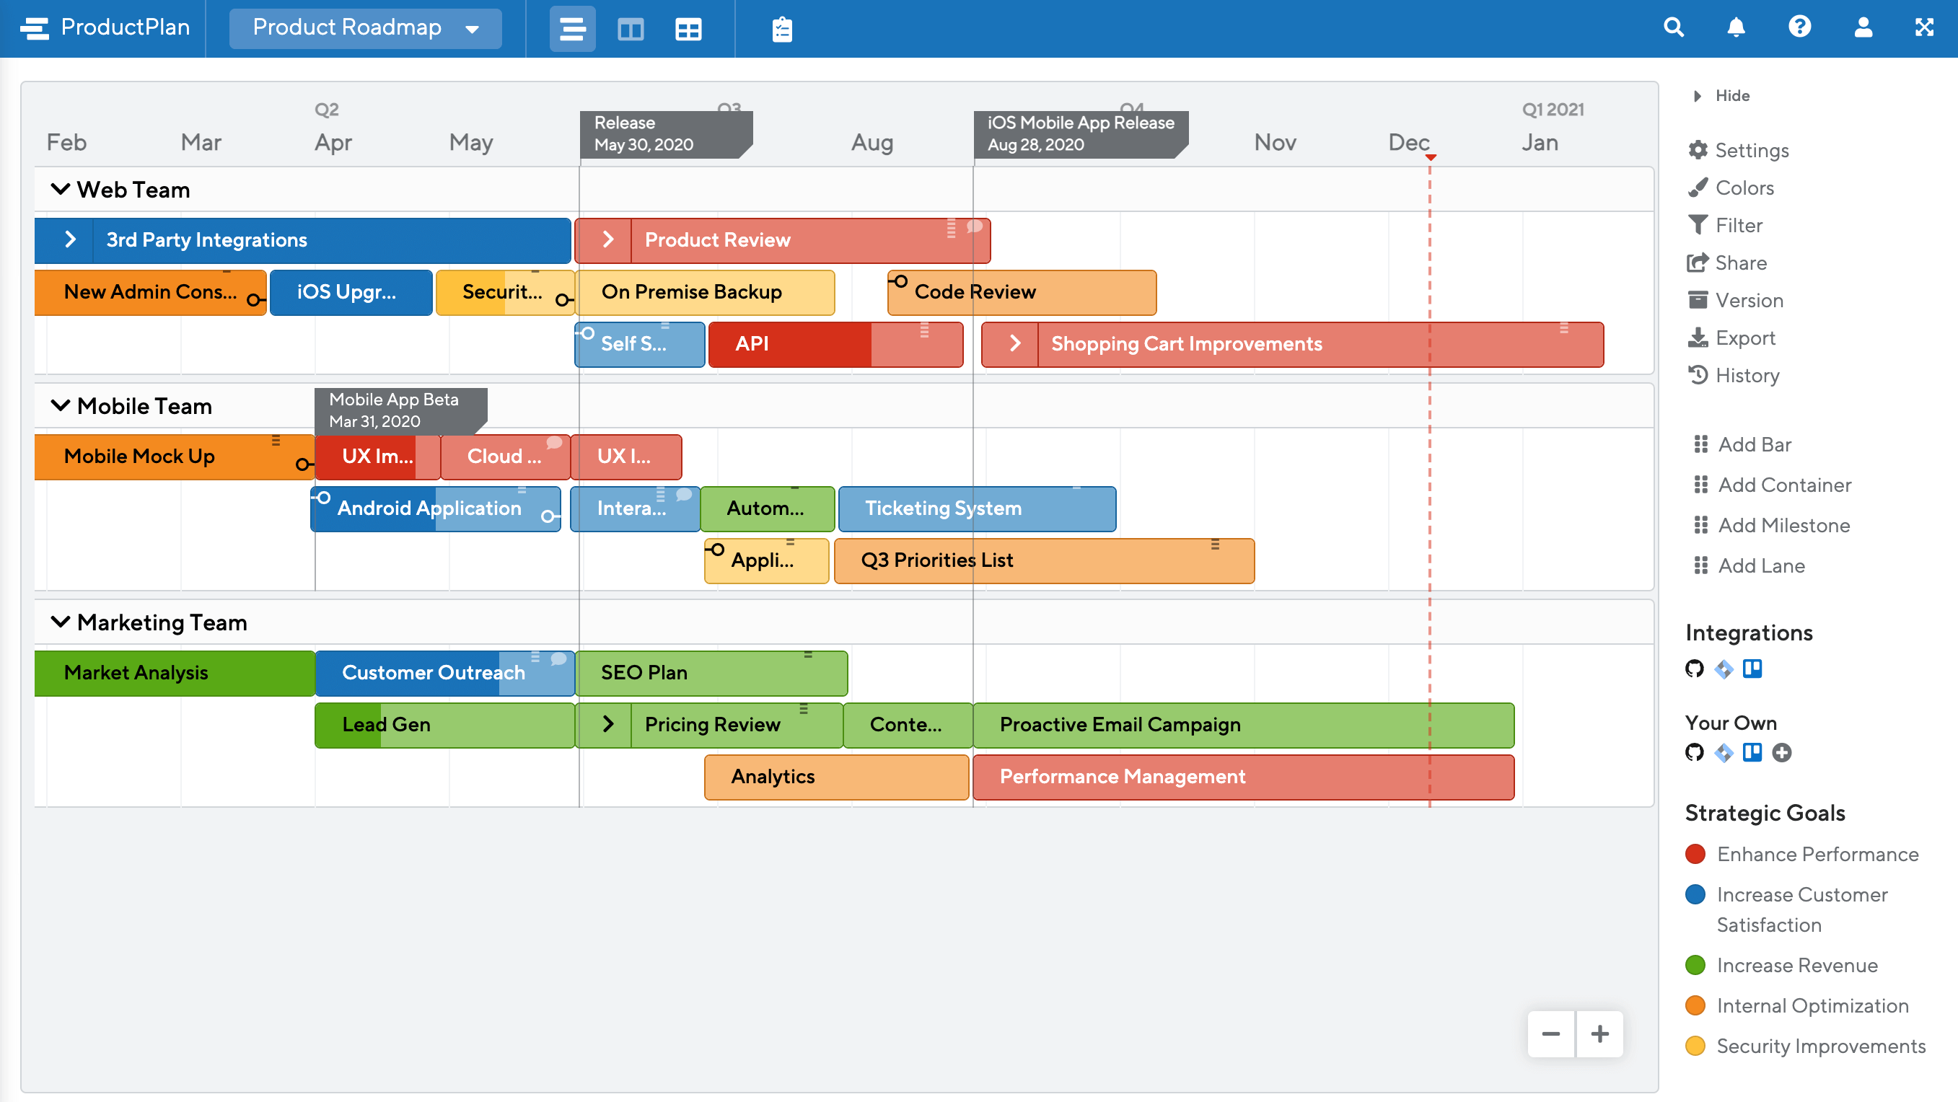Image resolution: width=1958 pixels, height=1102 pixels.
Task: Click the History icon in sidebar
Action: [1700, 375]
